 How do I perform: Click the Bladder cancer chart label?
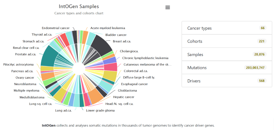point(116,35)
